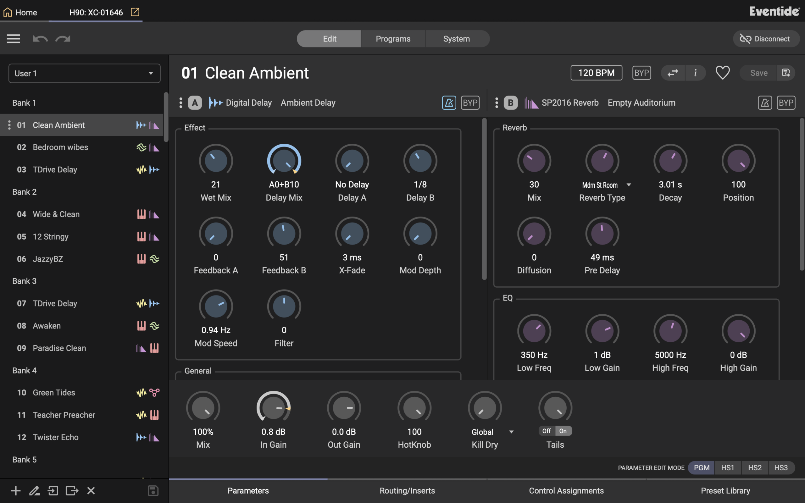Open the Routing/Inserts tab
The height and width of the screenshot is (503, 805).
pyautogui.click(x=407, y=491)
